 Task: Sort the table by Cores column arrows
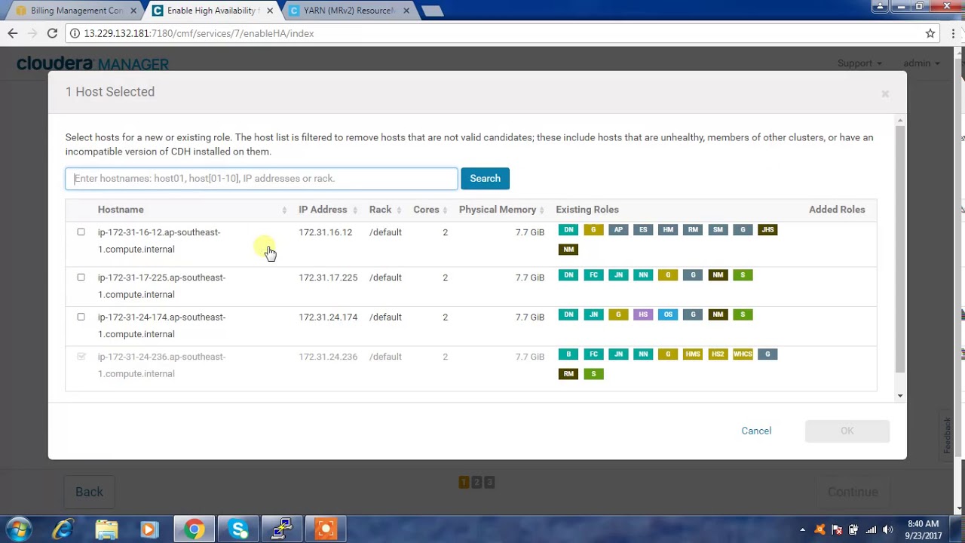pyautogui.click(x=446, y=210)
